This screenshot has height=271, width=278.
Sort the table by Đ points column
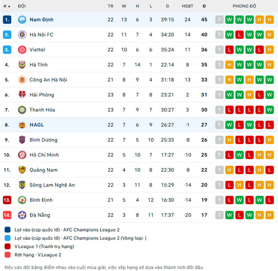(204, 6)
